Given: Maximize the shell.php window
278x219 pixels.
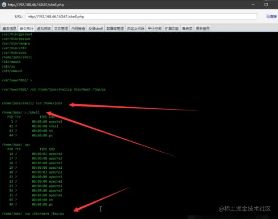Looking at the screenshot, I should [266, 4].
